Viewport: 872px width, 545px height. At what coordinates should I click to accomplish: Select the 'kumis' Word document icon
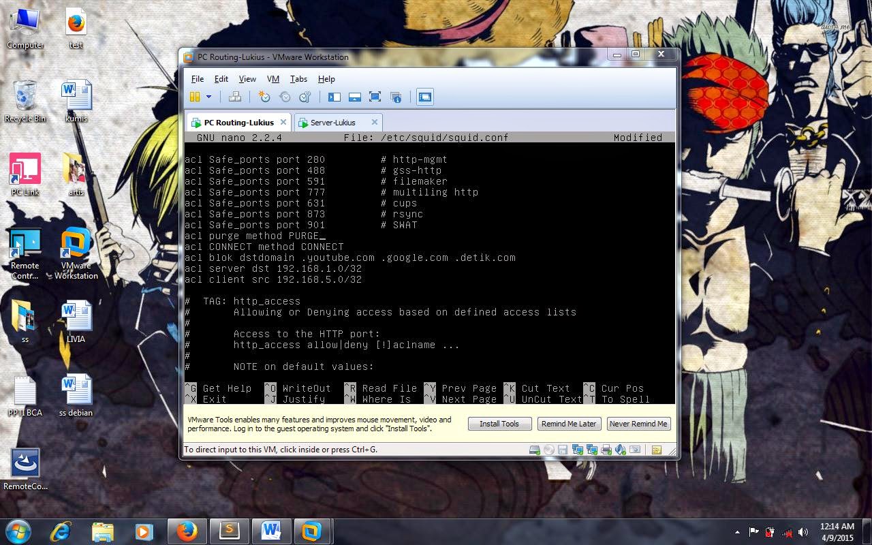76,101
